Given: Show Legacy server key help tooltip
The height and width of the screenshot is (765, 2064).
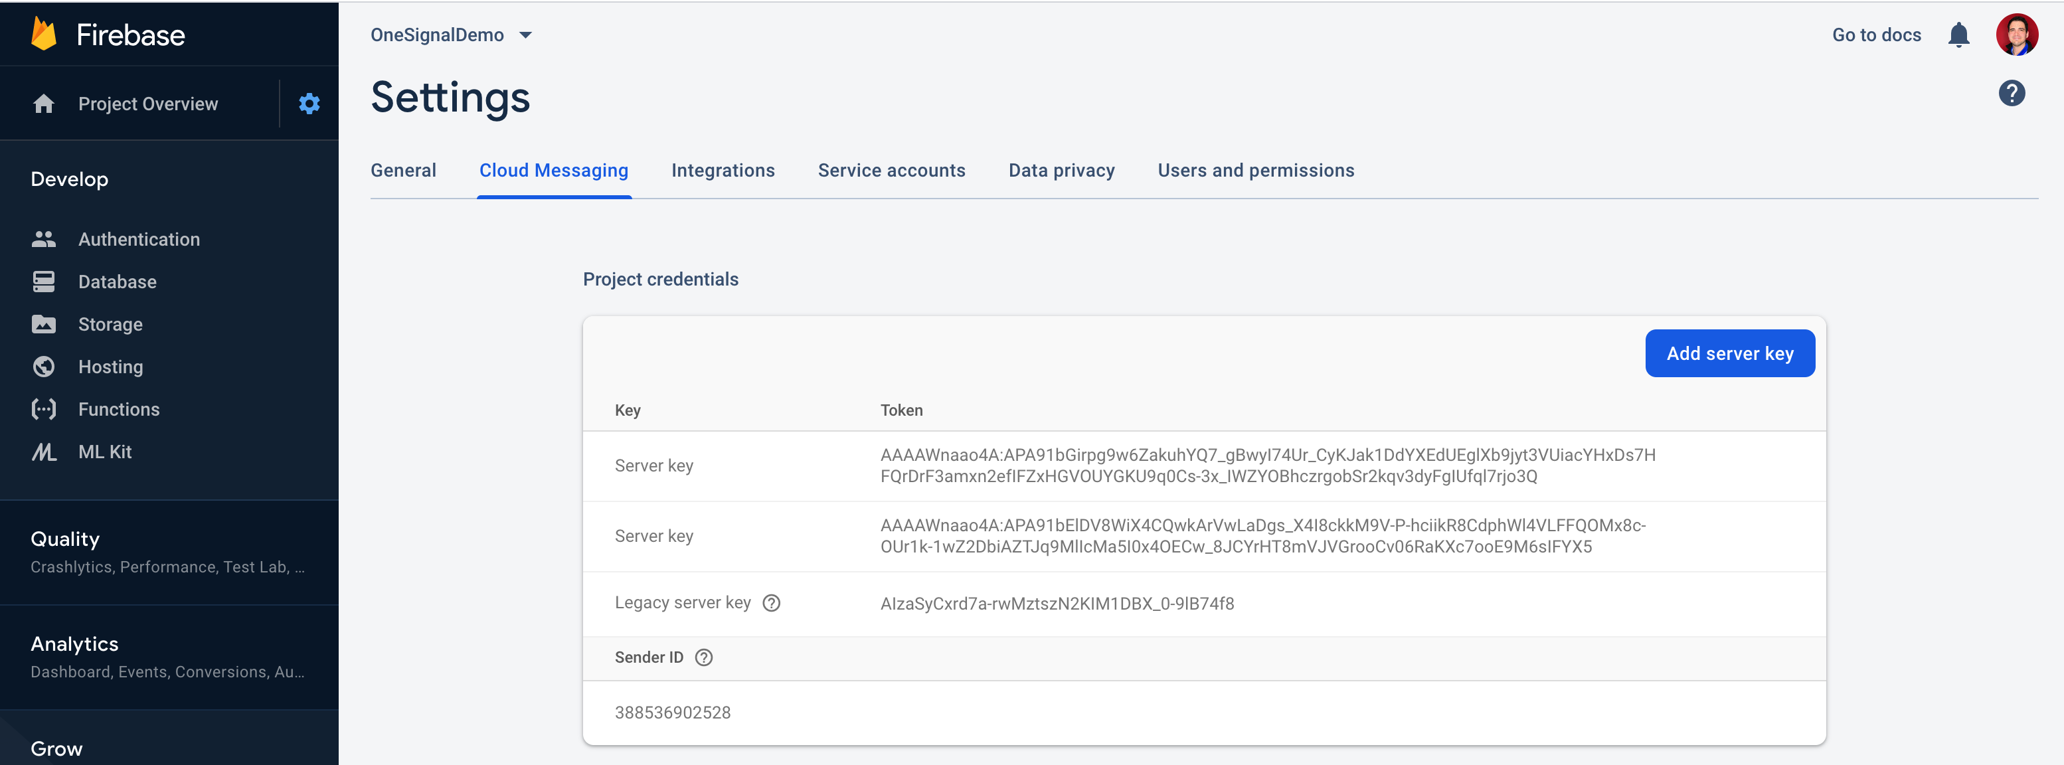Looking at the screenshot, I should 771,603.
